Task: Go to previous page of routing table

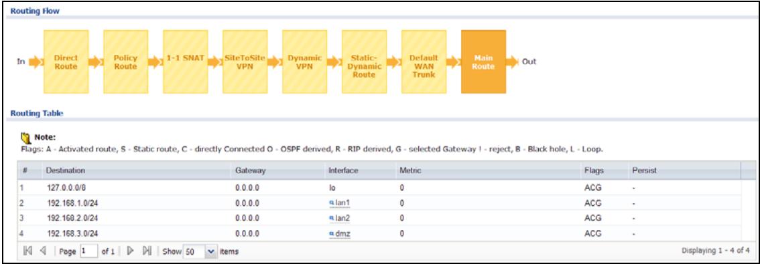Action: (x=43, y=251)
